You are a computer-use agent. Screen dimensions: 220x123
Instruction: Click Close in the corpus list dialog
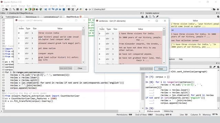[x=80, y=68]
